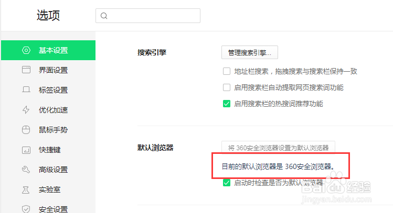Click 管理搜索引擎 button

click(x=250, y=52)
